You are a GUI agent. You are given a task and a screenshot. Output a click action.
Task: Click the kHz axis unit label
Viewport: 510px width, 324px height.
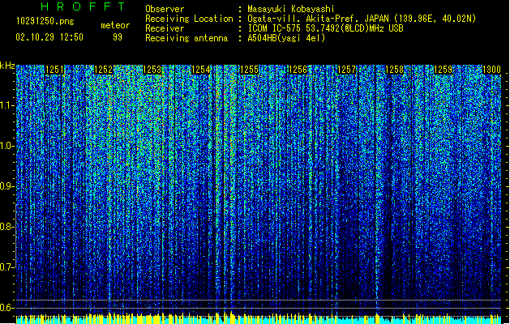click(7, 66)
